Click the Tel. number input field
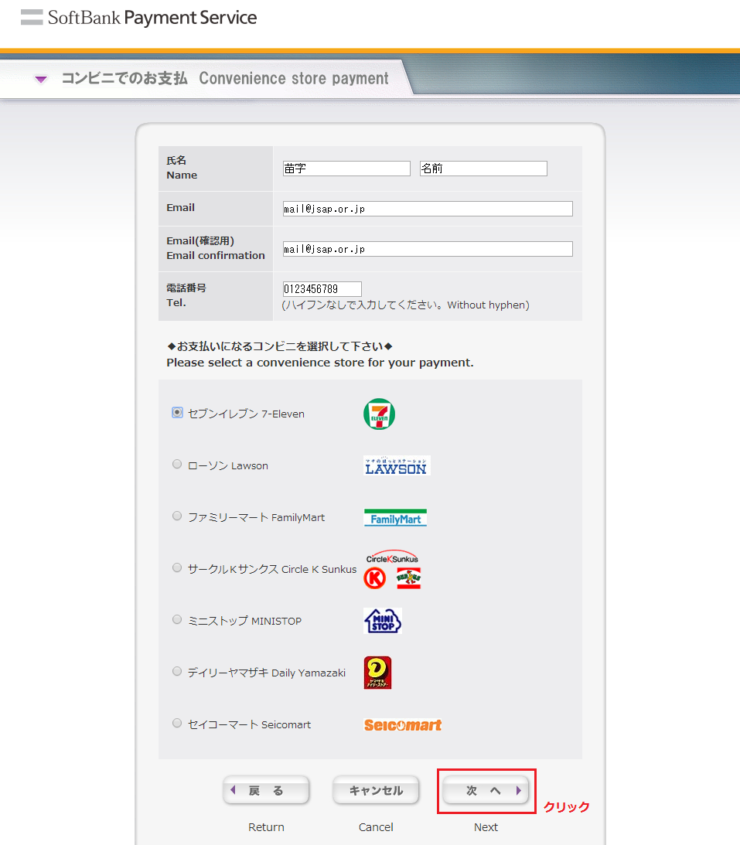 click(x=322, y=289)
